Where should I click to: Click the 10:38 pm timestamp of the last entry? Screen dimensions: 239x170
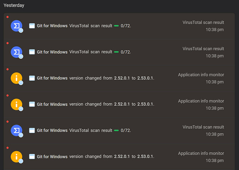(x=214, y=160)
